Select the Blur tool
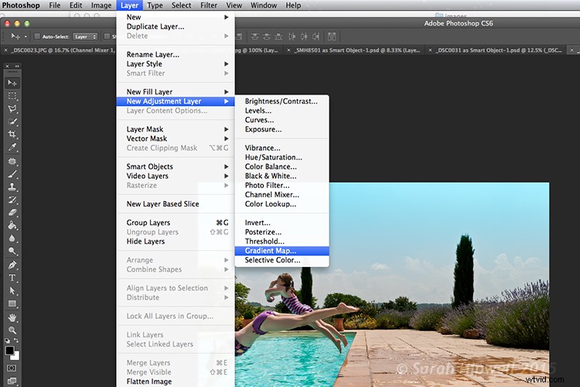 click(12, 238)
